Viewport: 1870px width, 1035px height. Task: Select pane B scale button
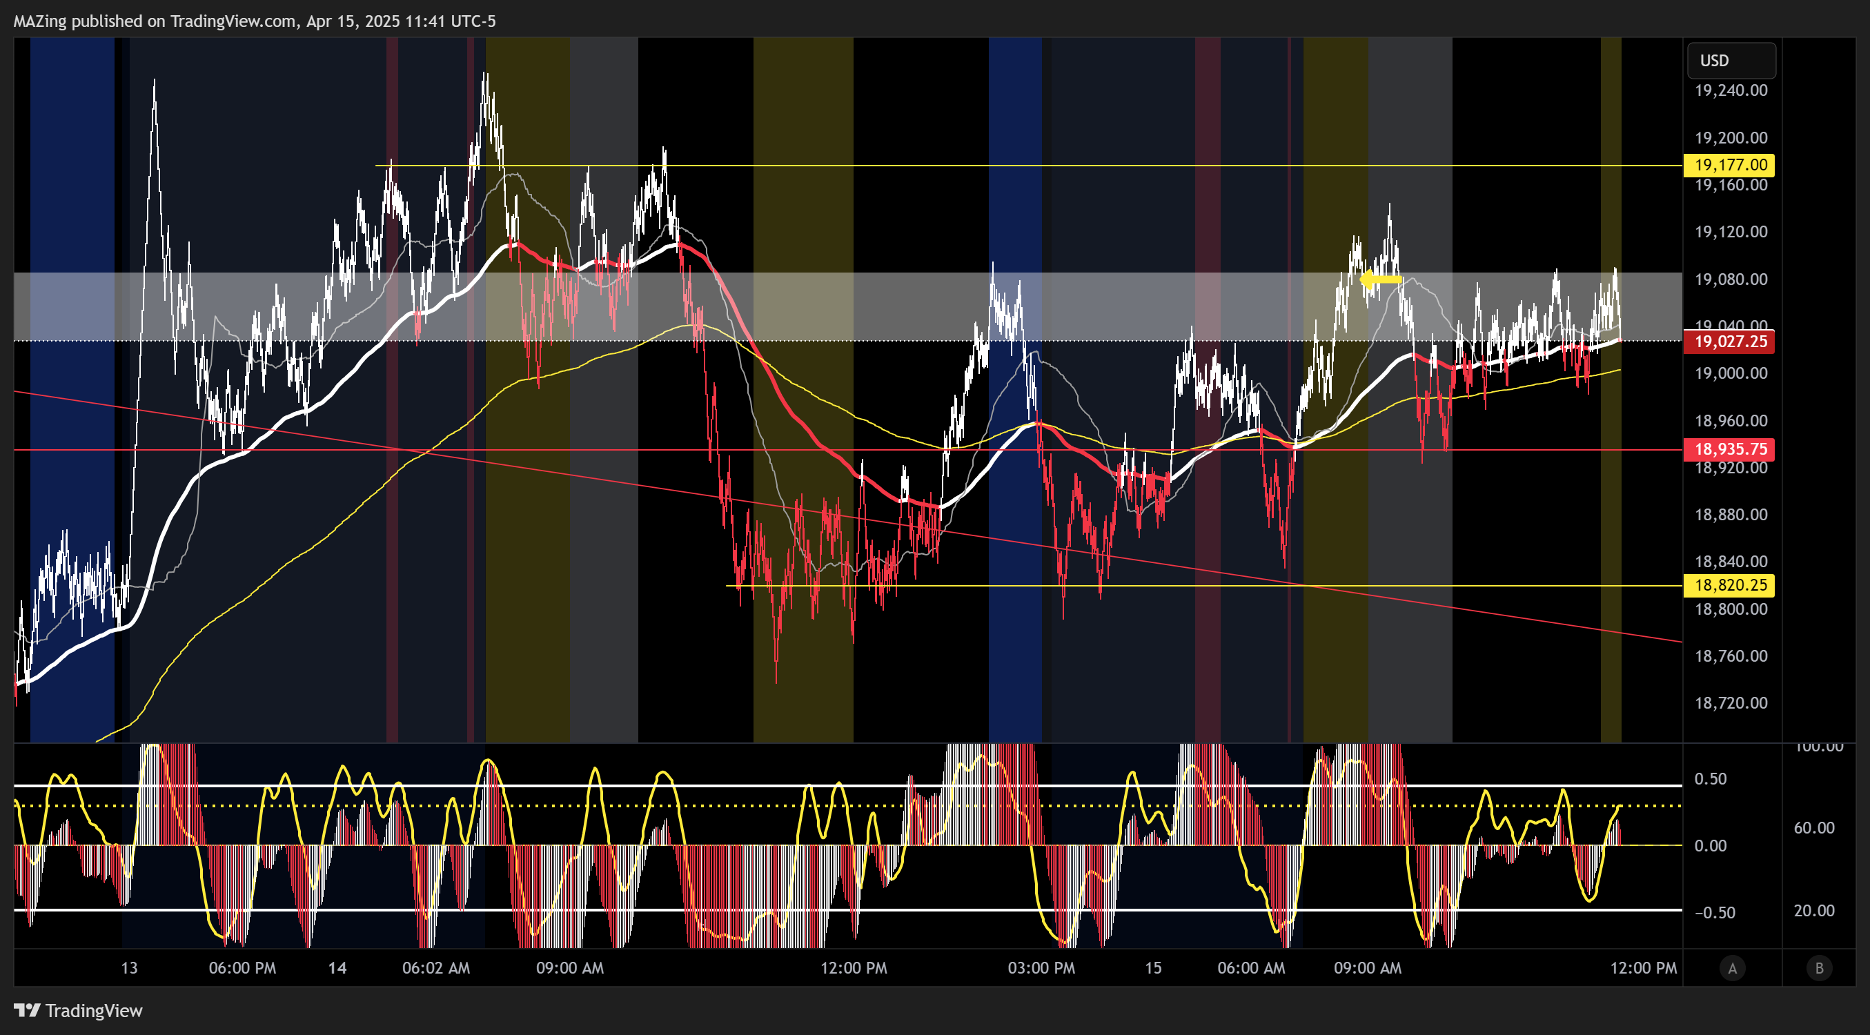coord(1819,968)
